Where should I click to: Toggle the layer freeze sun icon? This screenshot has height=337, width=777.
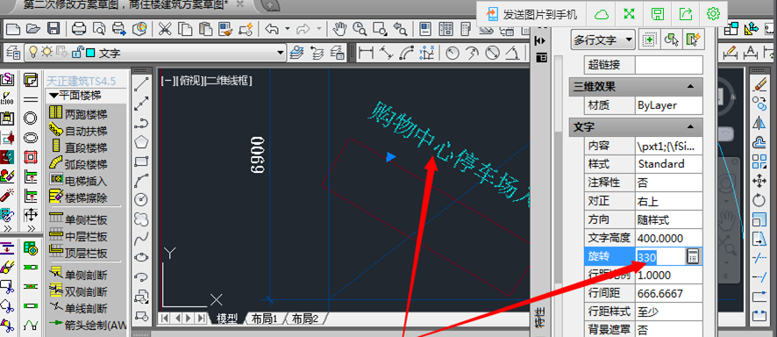[x=47, y=52]
